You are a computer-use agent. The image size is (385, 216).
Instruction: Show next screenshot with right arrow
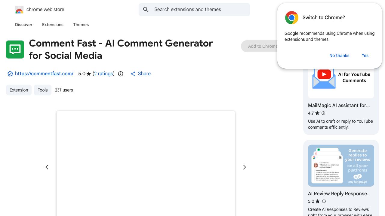coord(245,167)
